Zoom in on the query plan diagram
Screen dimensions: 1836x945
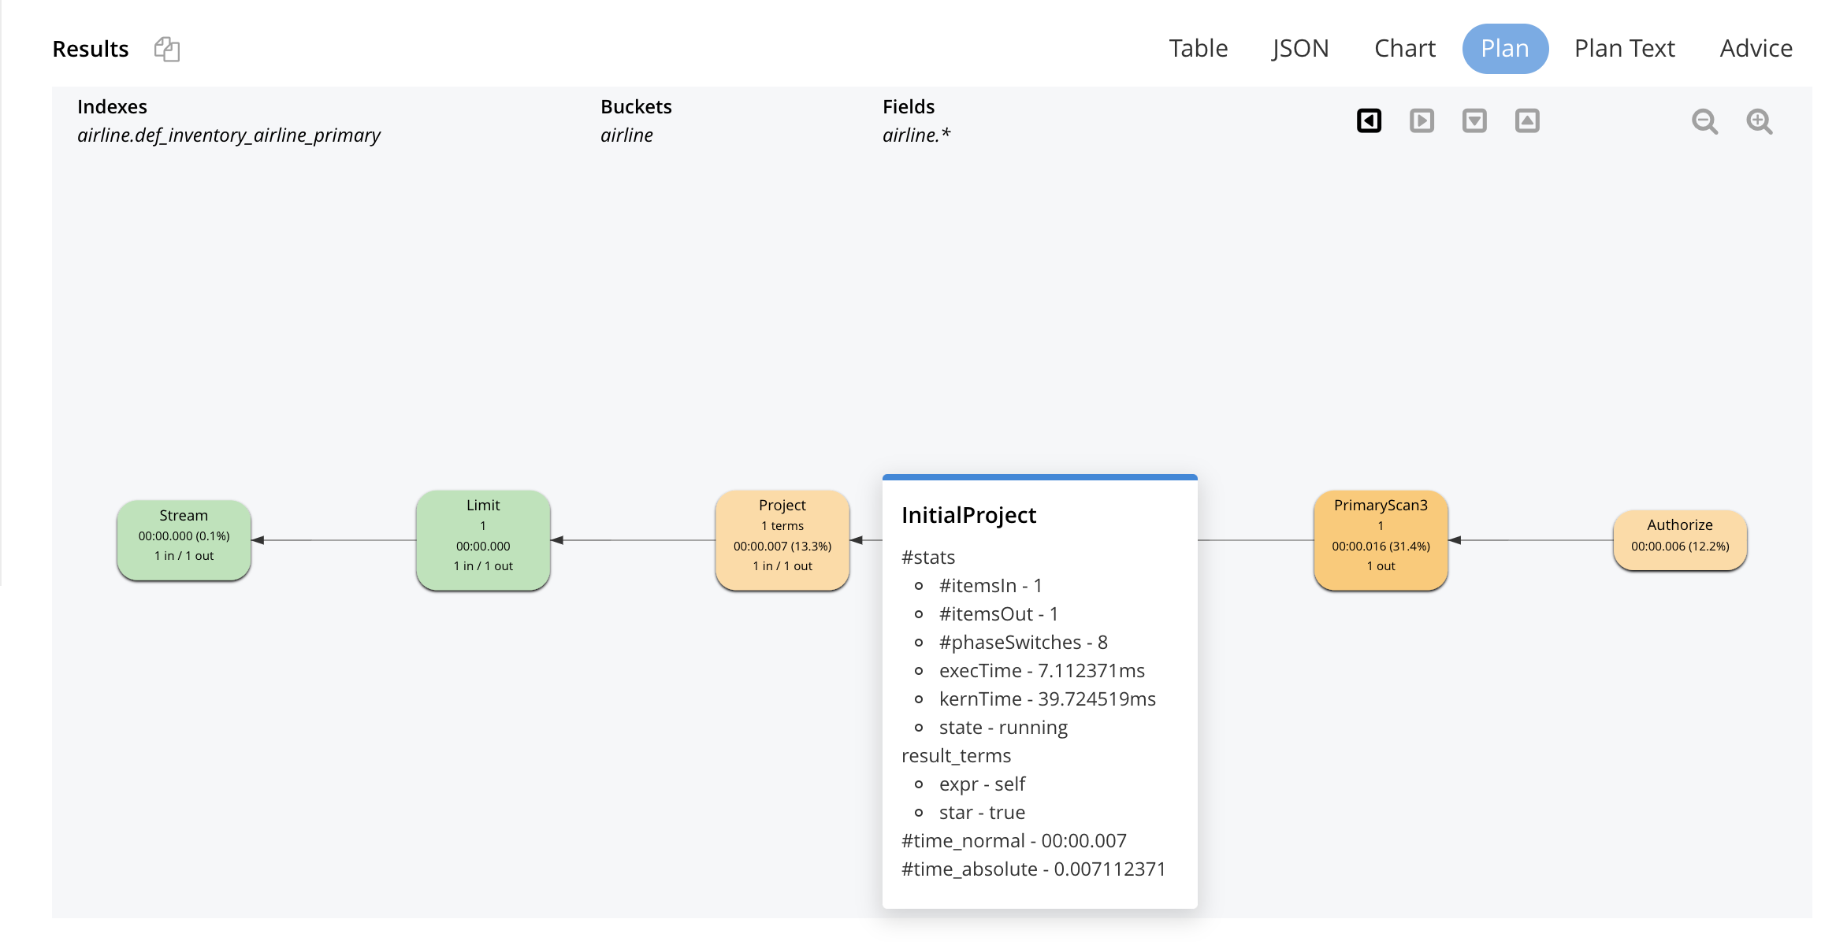pos(1759,121)
